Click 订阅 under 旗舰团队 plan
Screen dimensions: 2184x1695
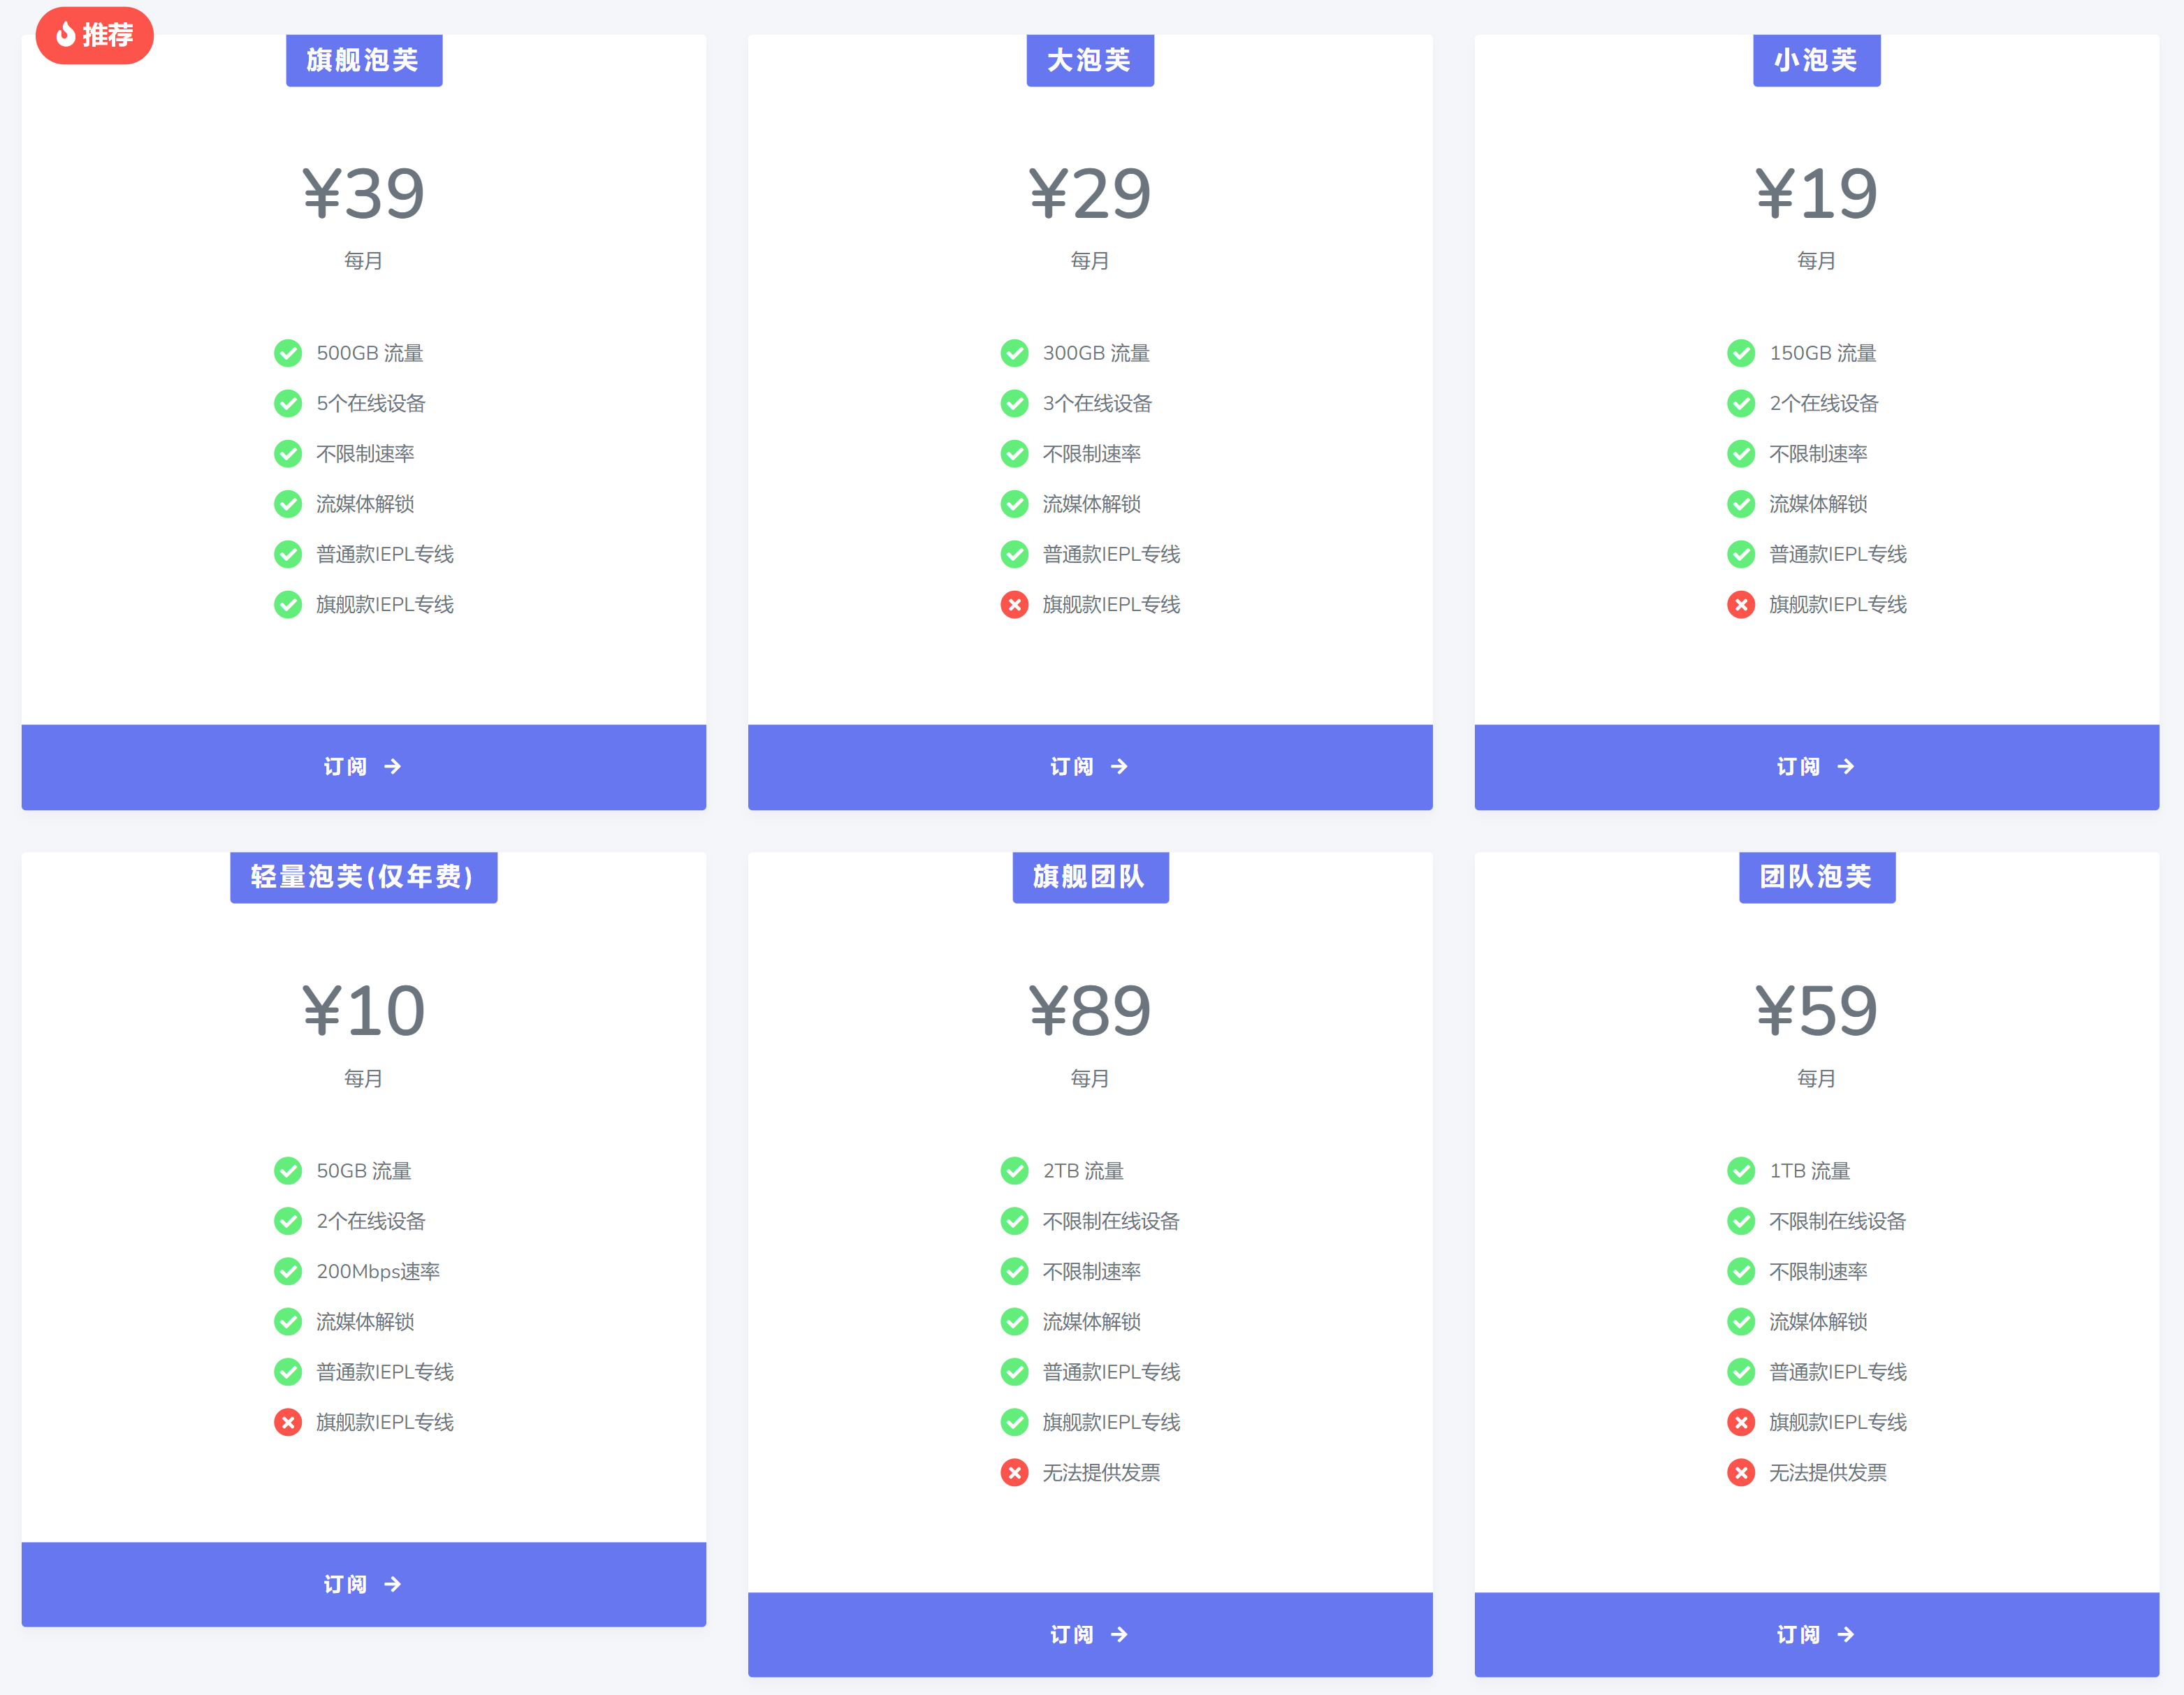(1089, 1634)
